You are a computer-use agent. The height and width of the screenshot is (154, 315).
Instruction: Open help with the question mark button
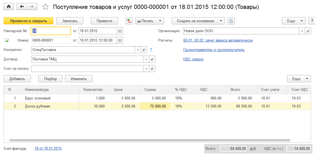click(312, 21)
